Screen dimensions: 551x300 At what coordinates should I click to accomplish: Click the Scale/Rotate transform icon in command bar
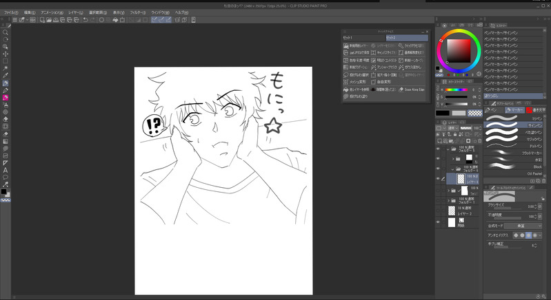point(122,20)
